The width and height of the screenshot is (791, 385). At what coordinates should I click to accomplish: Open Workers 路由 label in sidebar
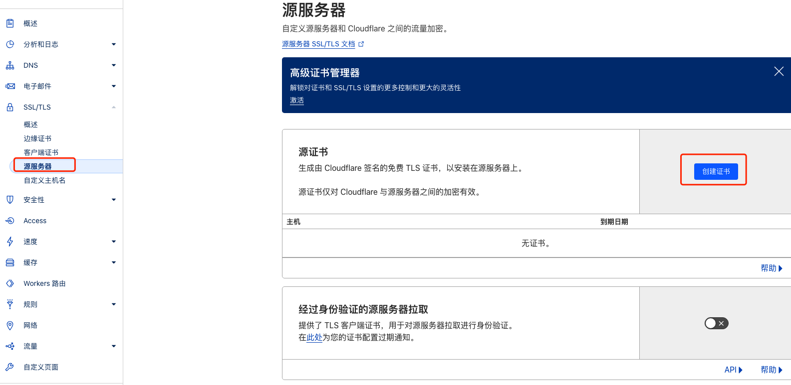tap(44, 283)
